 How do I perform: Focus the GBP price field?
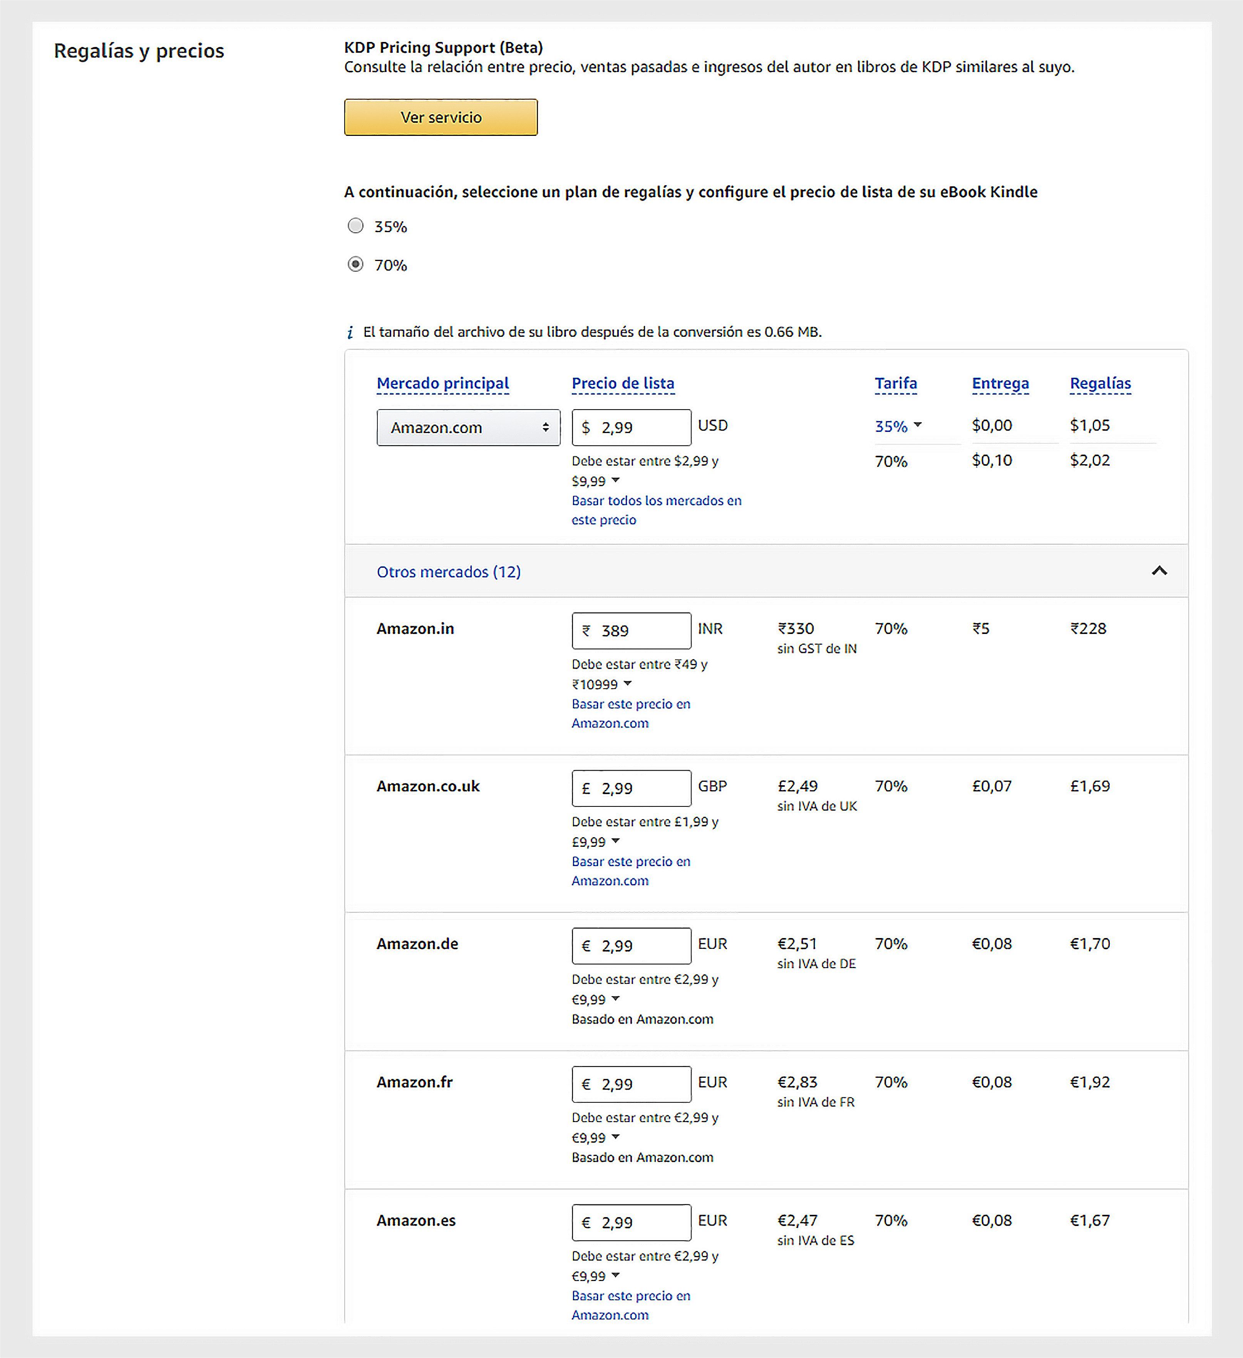(x=631, y=788)
